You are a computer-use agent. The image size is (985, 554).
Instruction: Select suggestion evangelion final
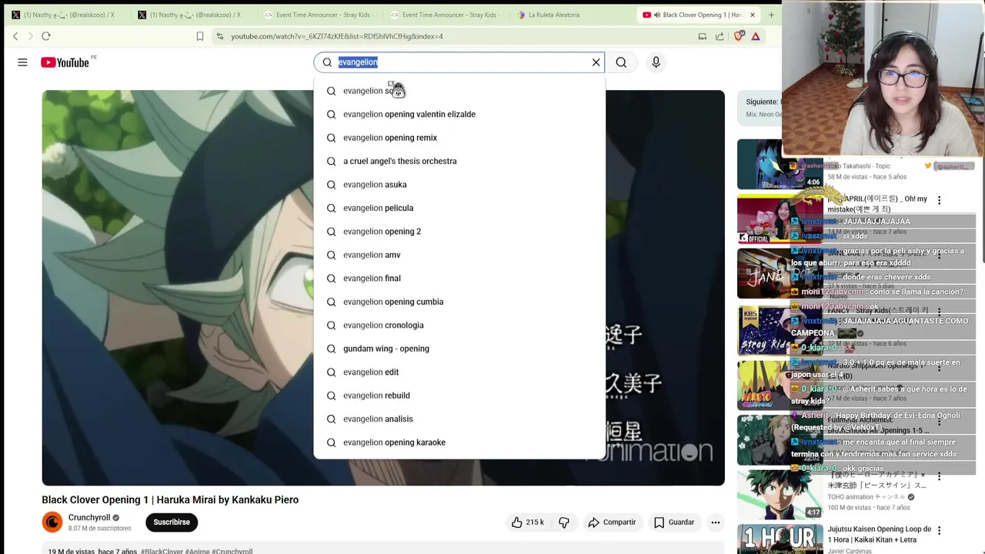[459, 279]
